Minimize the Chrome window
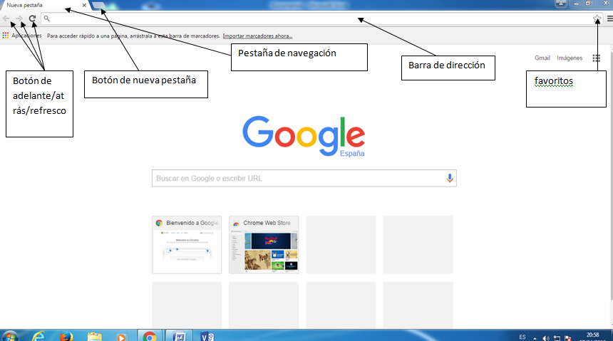The width and height of the screenshot is (613, 341). tap(576, 3)
